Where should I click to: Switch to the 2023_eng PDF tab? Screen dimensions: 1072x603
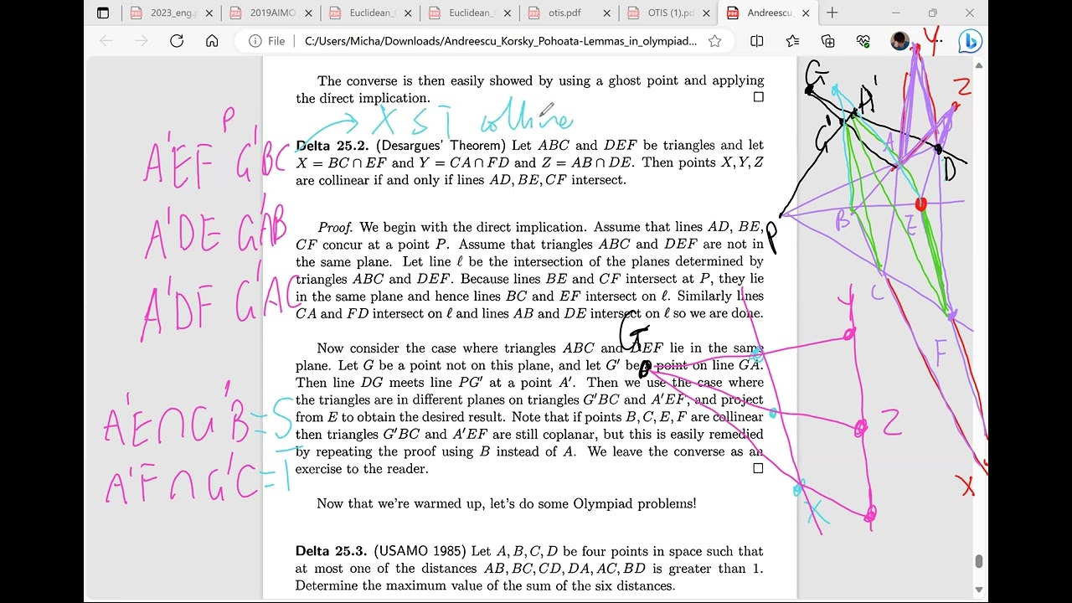pyautogui.click(x=172, y=13)
